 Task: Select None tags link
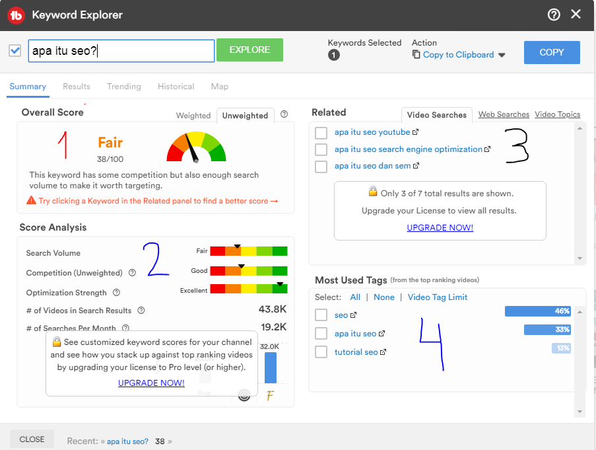pyautogui.click(x=384, y=297)
